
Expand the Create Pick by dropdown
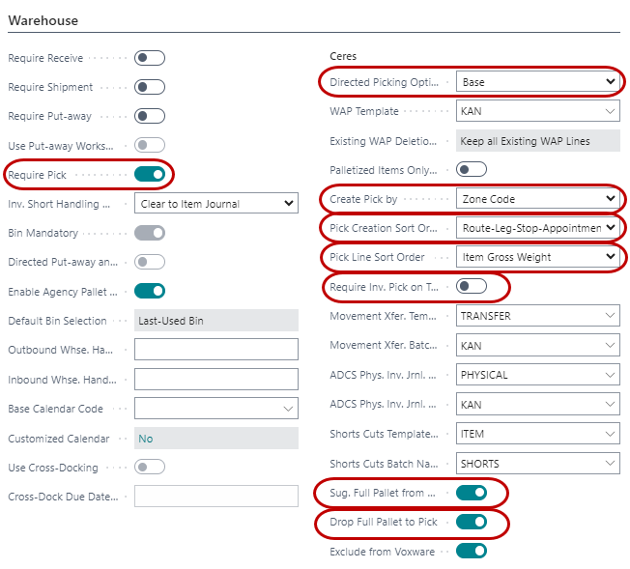point(537,199)
